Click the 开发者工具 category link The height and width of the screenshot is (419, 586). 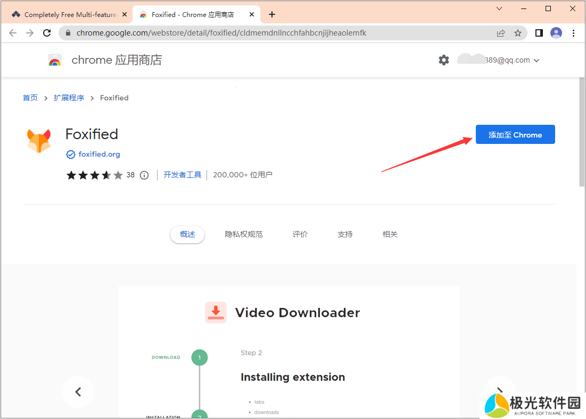[183, 175]
